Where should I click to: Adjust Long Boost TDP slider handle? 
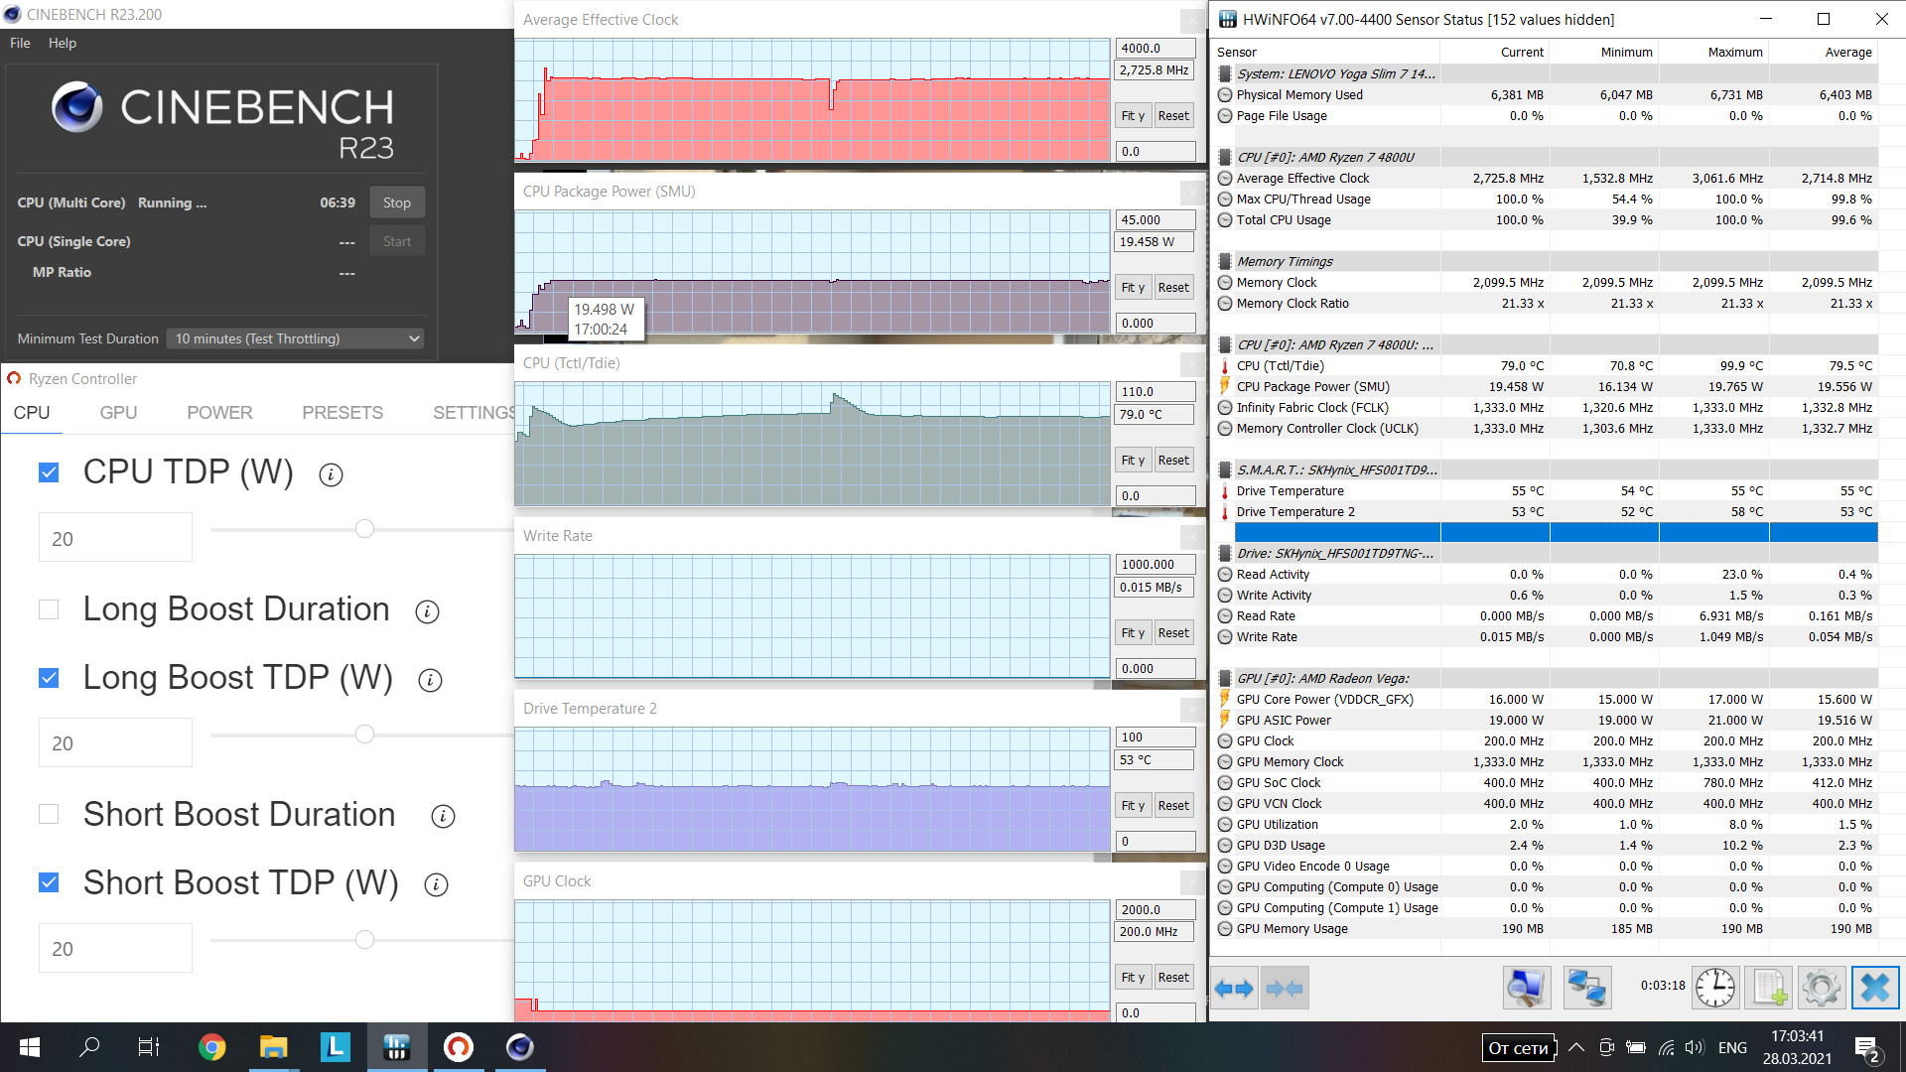point(364,735)
